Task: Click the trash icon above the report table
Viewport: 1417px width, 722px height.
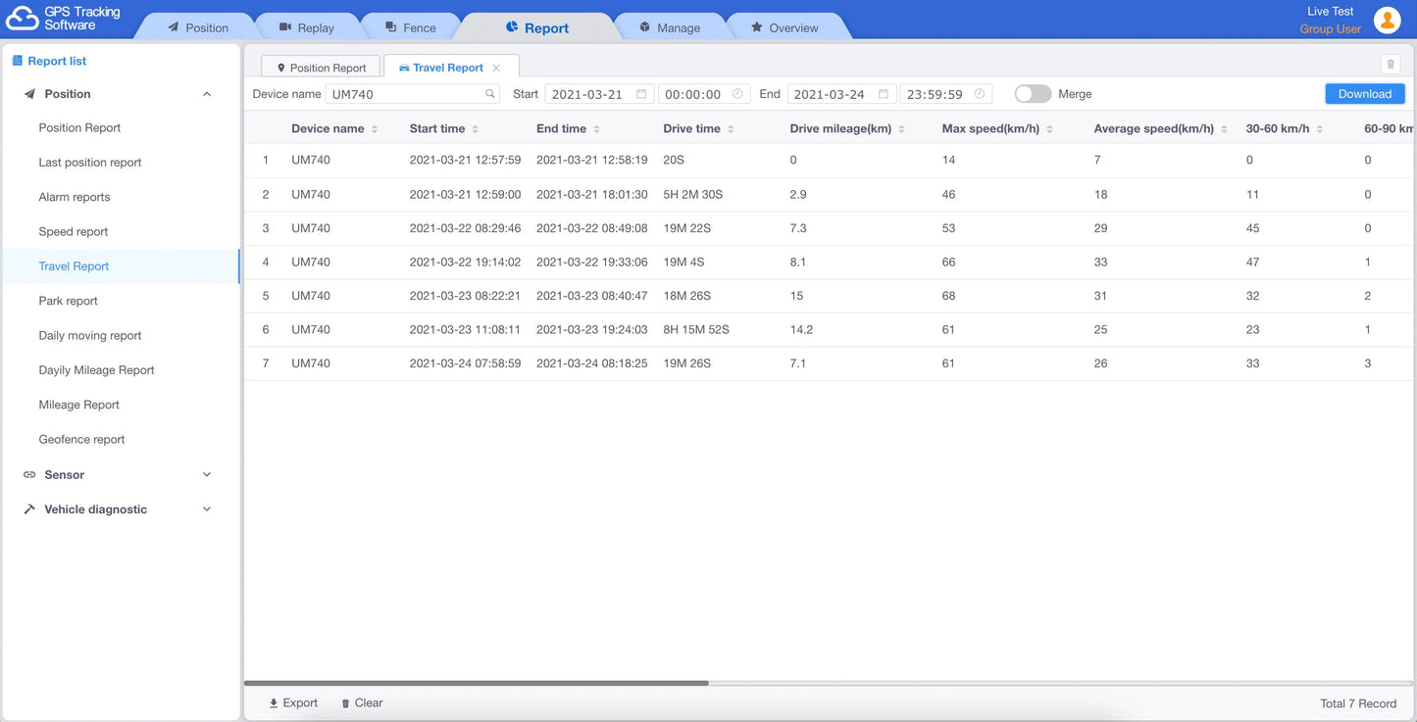Action: tap(1390, 64)
